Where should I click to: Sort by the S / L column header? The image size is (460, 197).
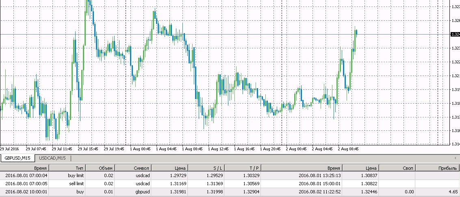point(206,168)
